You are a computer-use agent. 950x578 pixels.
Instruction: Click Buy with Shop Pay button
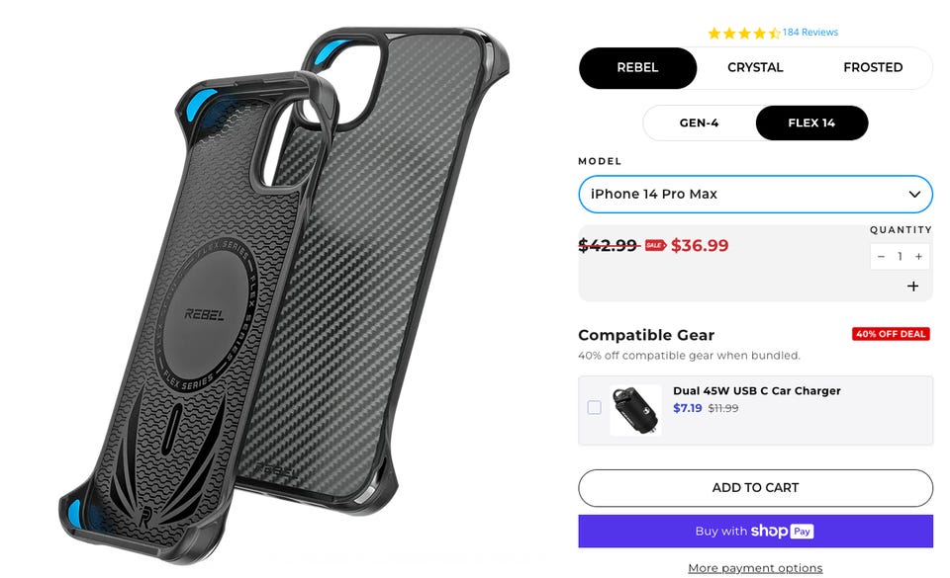click(x=755, y=531)
